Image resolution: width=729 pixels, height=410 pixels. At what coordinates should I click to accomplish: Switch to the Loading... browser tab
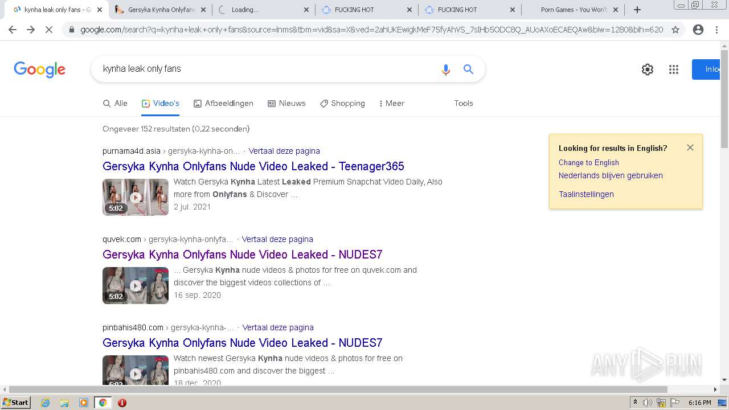pos(264,10)
